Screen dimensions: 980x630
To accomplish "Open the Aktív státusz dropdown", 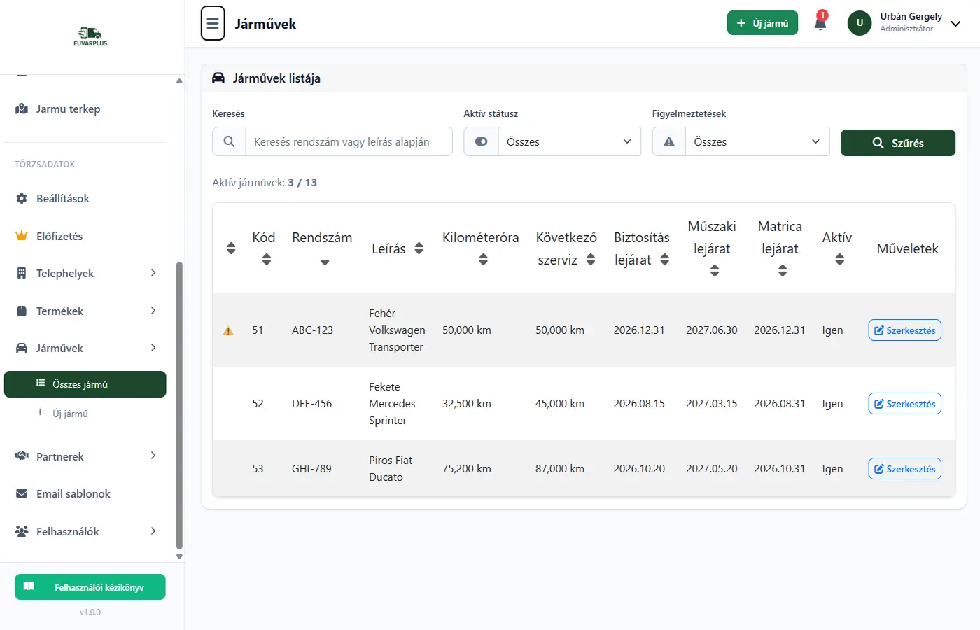I will point(568,141).
